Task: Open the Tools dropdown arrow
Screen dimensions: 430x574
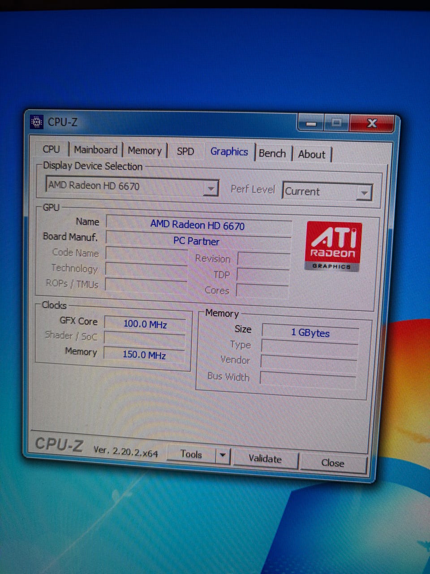Action: tap(223, 456)
